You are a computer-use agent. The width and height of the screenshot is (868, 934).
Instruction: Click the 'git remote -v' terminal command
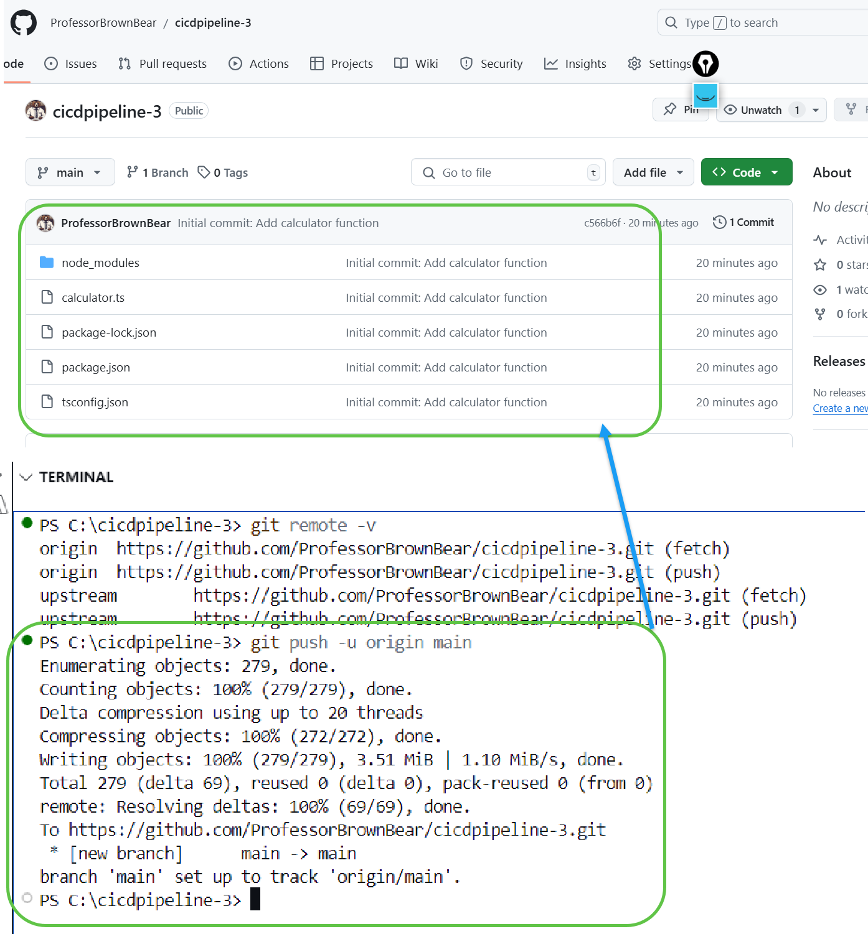313,525
